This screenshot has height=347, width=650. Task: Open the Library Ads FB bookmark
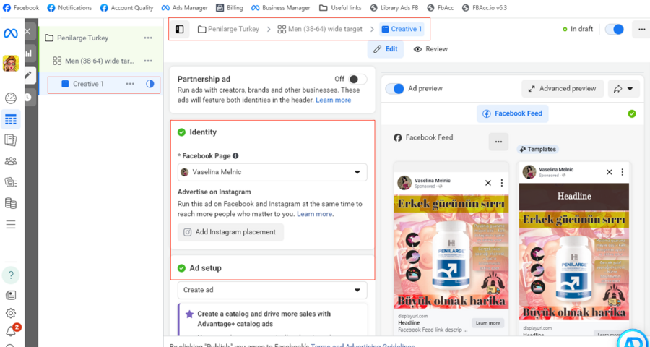tap(394, 8)
